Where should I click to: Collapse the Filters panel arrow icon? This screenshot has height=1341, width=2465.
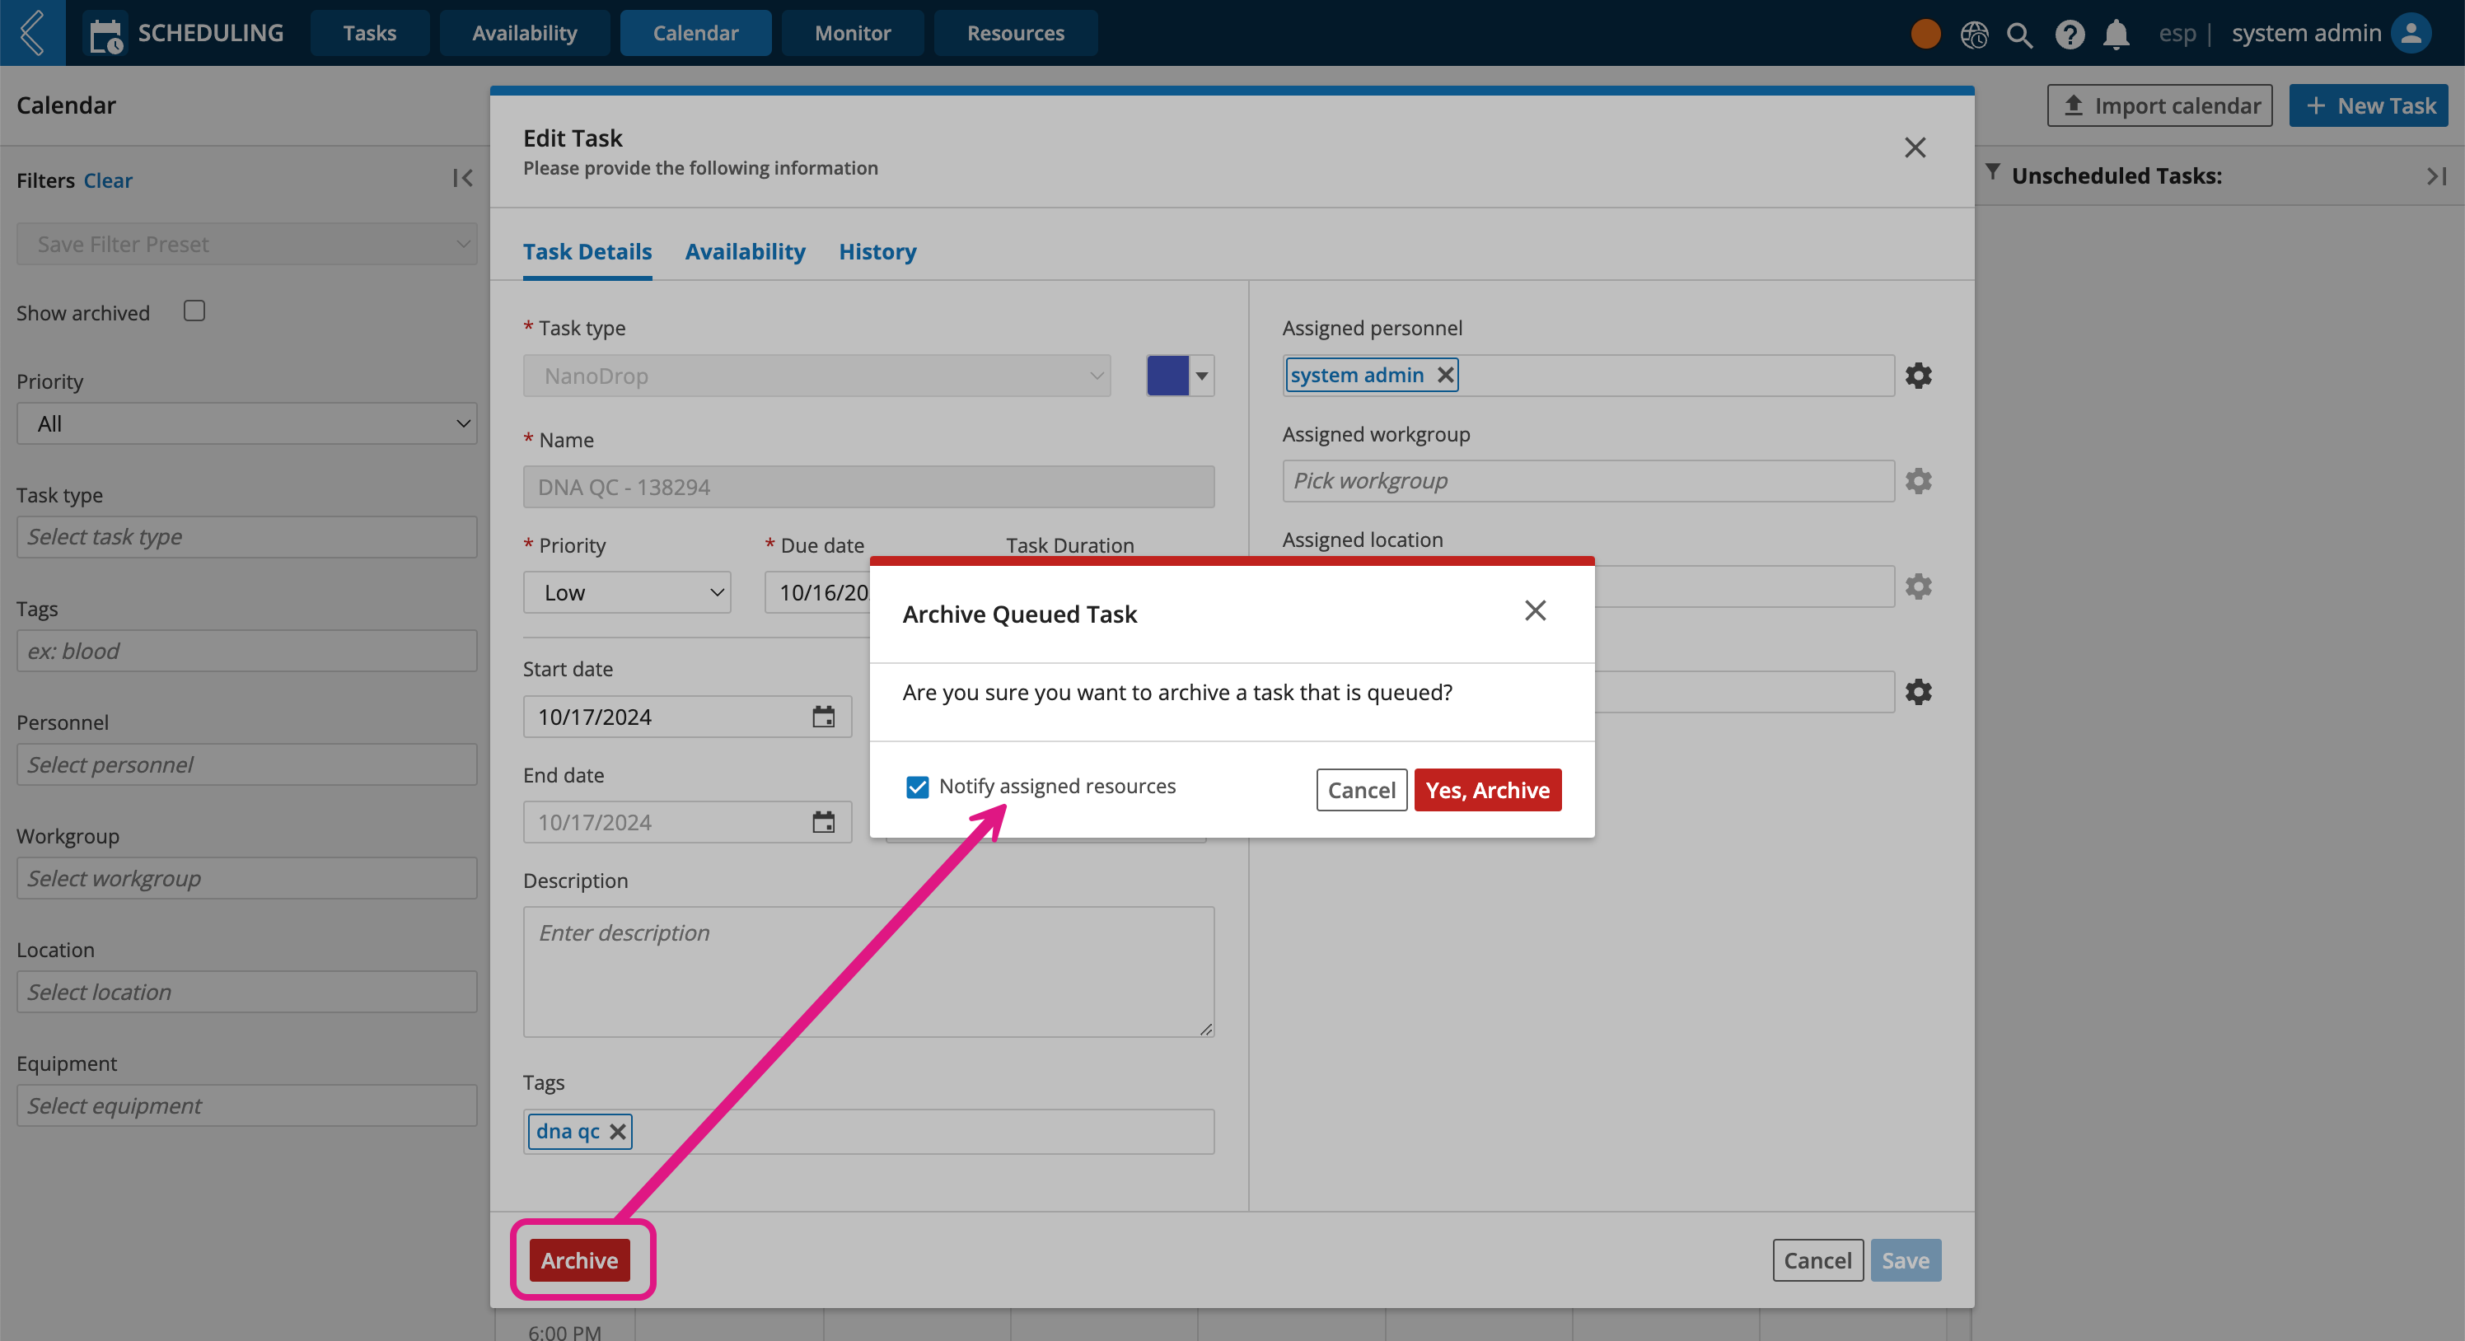pyautogui.click(x=463, y=178)
